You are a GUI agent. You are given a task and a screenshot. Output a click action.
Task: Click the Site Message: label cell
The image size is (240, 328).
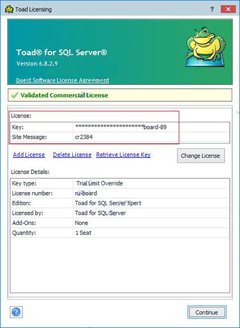[x=42, y=137]
